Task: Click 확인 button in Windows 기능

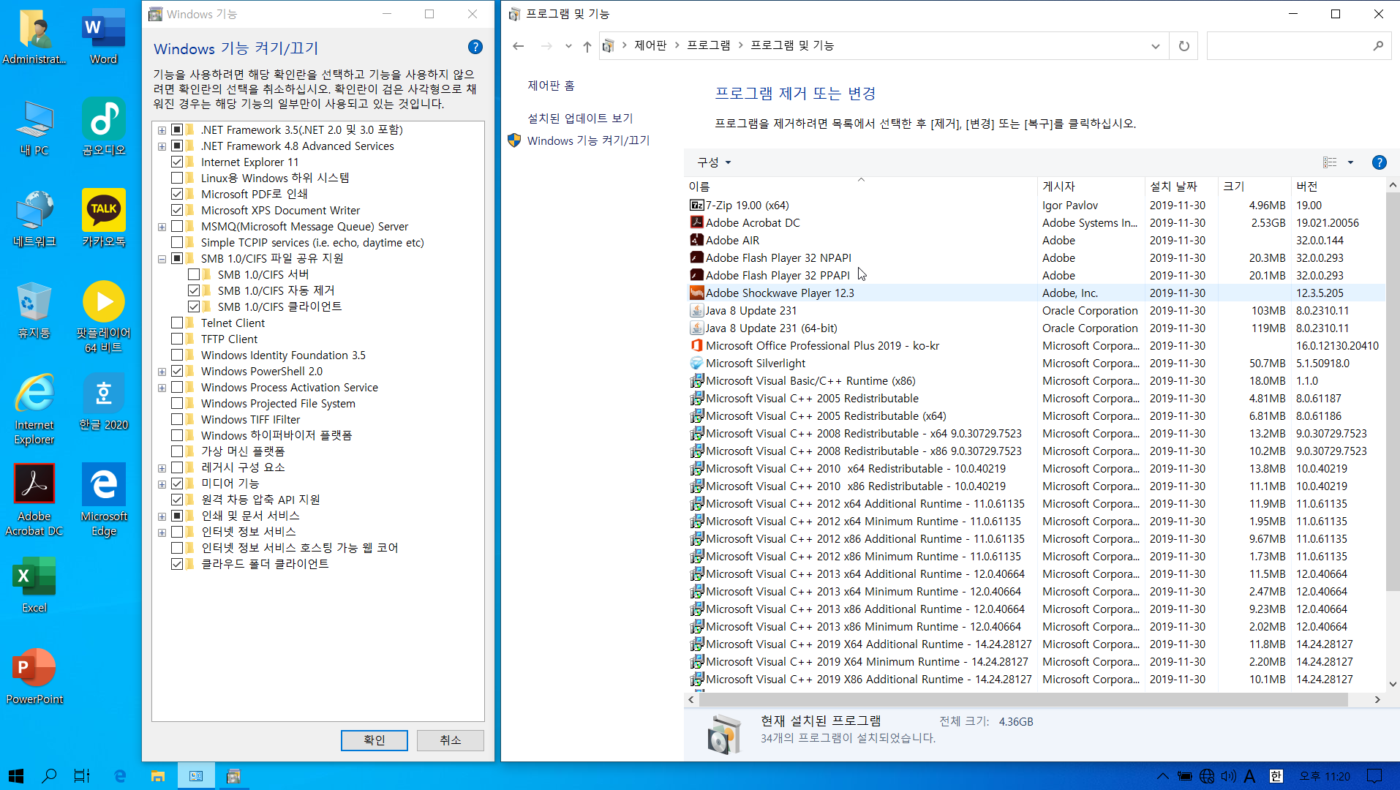Action: [374, 740]
